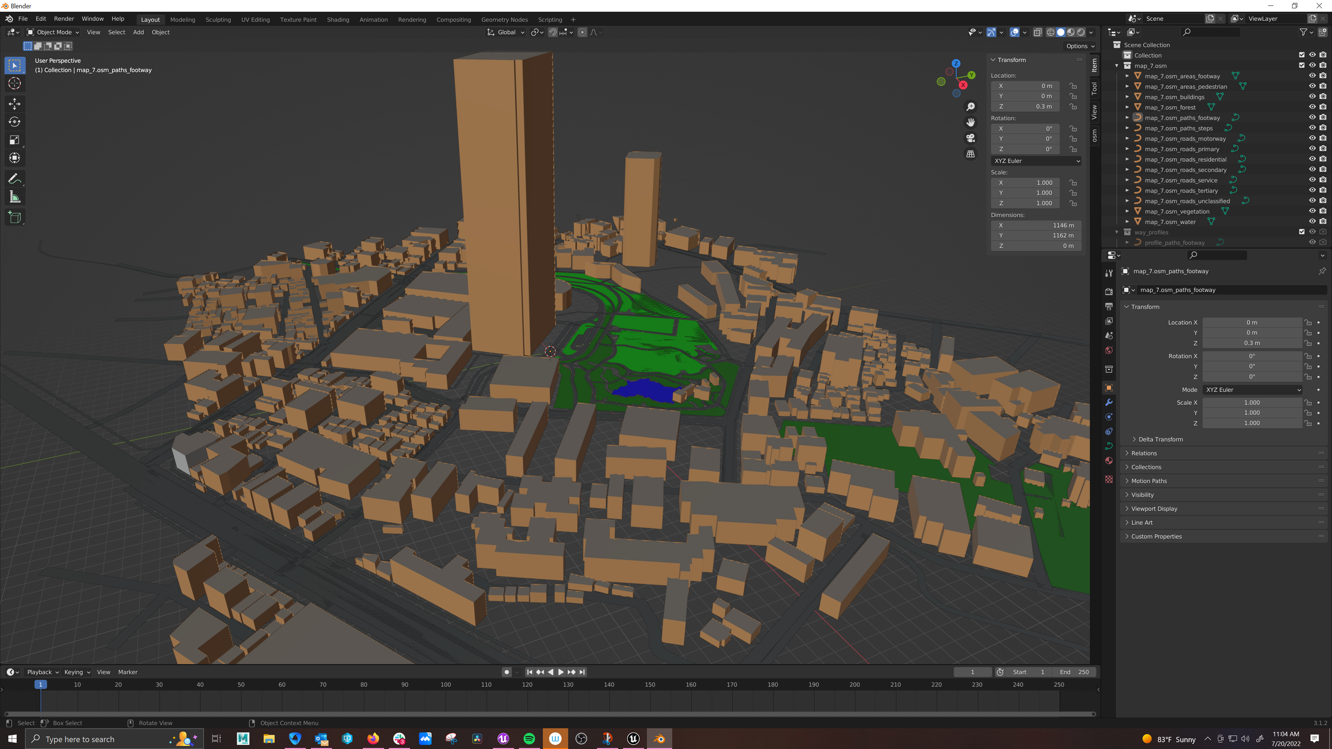This screenshot has height=749, width=1332.
Task: Toggle auto keying record button
Action: (507, 672)
